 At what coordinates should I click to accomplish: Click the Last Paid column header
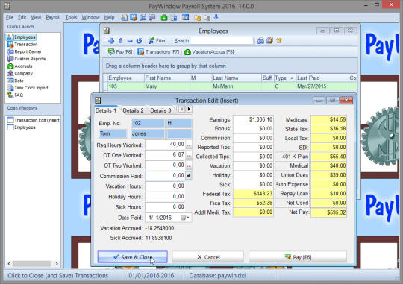point(322,78)
